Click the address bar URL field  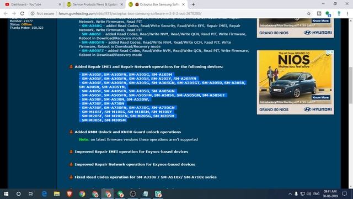130,13
